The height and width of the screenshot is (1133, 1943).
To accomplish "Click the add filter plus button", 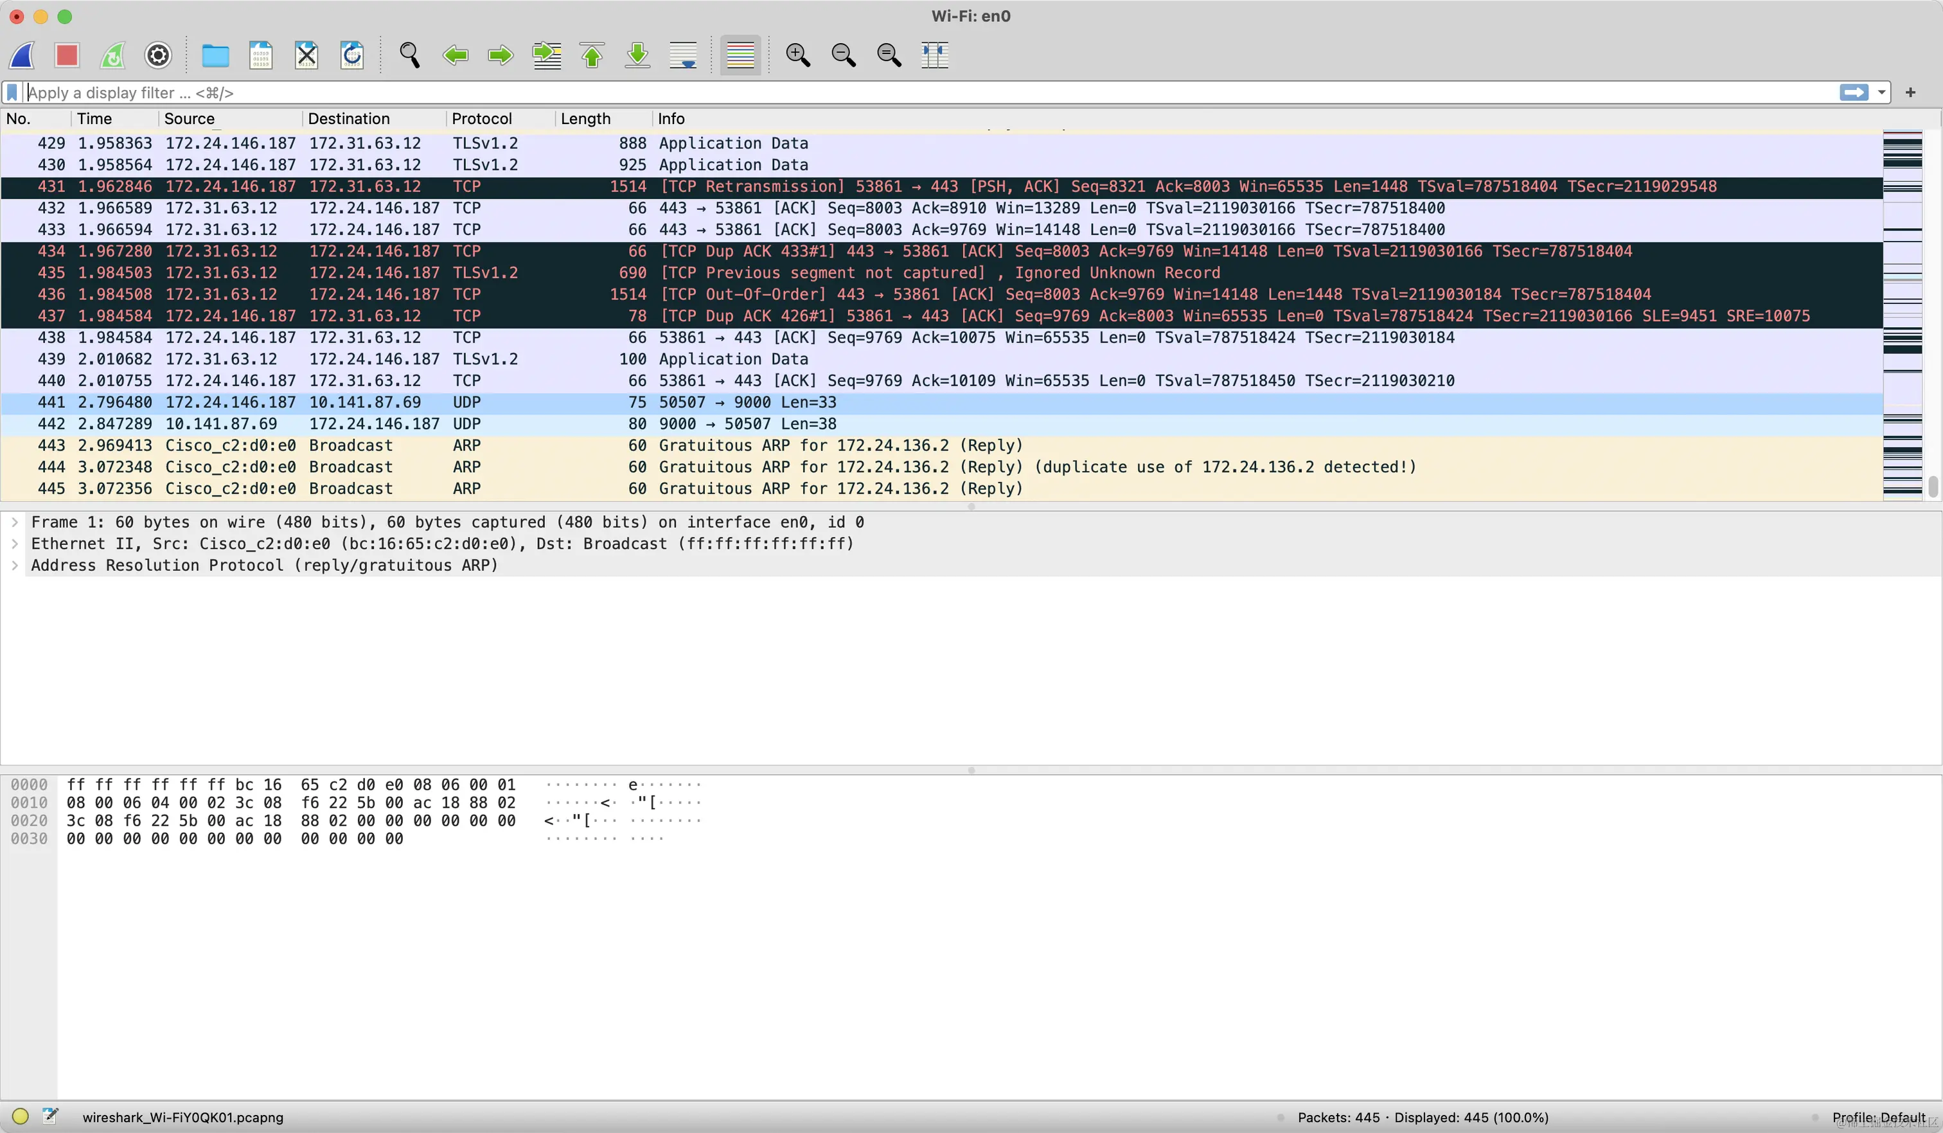I will [1911, 93].
